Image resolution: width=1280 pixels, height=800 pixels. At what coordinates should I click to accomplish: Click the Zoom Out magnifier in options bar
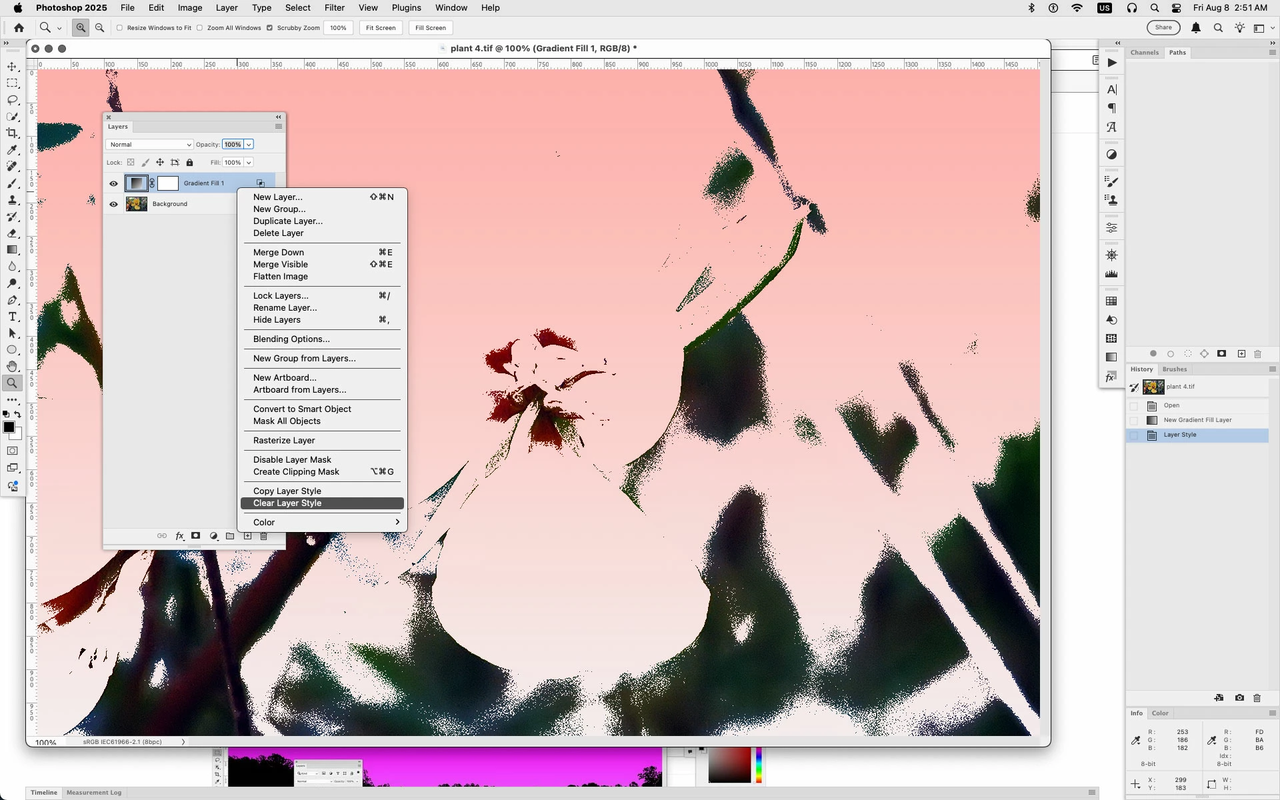[x=100, y=28]
